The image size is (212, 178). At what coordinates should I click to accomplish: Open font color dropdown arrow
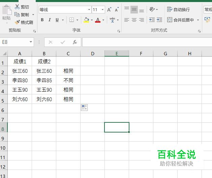[103, 20]
